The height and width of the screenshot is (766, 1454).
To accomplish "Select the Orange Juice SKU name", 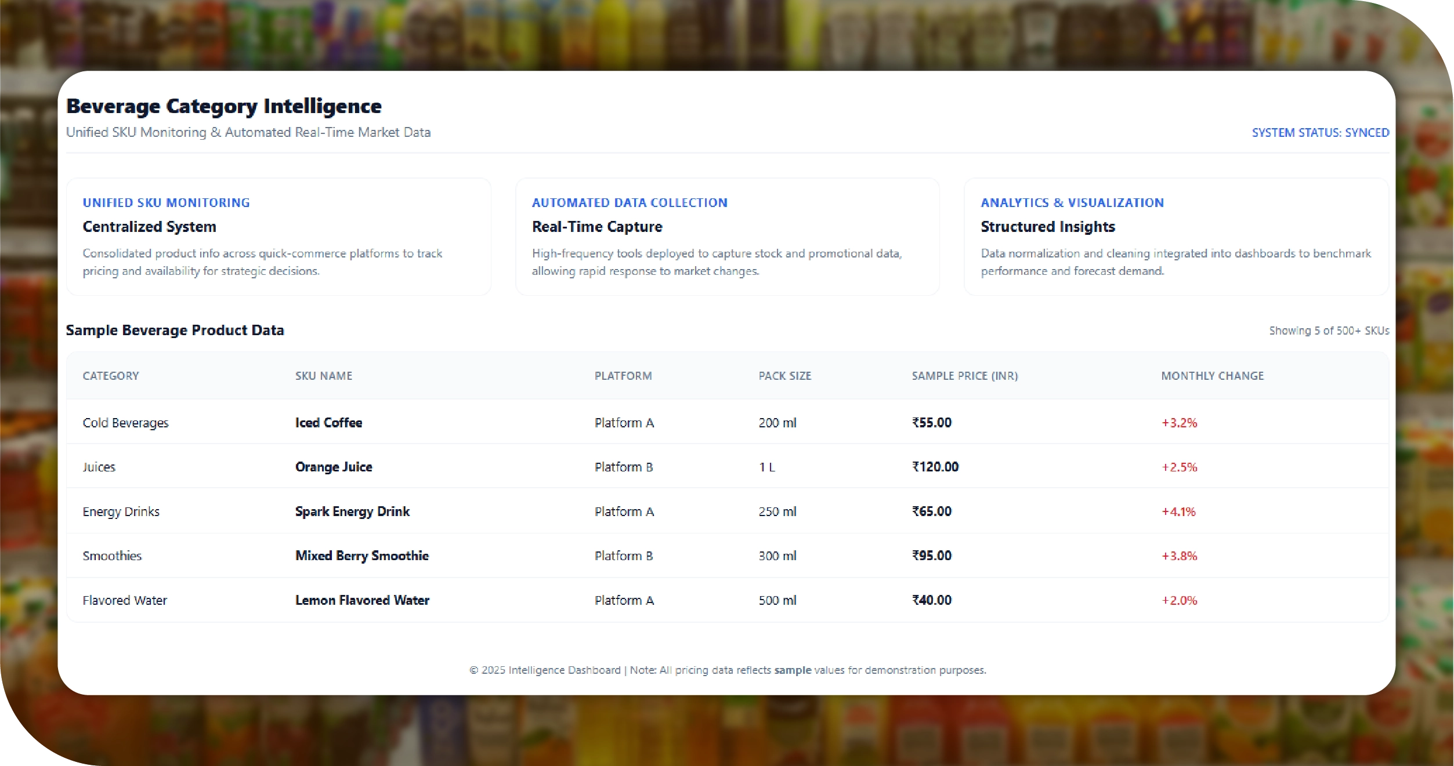I will 334,467.
